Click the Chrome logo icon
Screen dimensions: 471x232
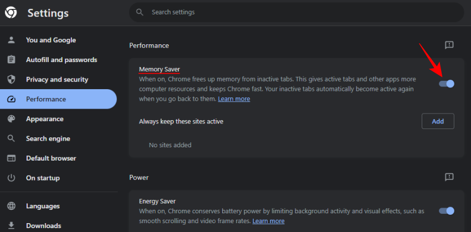pos(11,13)
